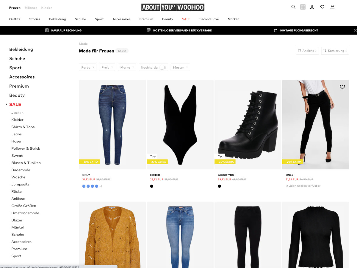Collapse the SALE category arrow in sidebar
Viewport: 357px width, 268px height.
pos(7,104)
